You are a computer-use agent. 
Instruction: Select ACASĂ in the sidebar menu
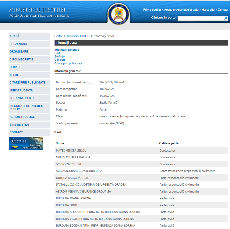click(15, 36)
